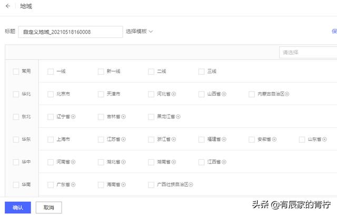Expand cities under 河北省
Image resolution: width=337 pixels, height=215 pixels.
pyautogui.click(x=174, y=94)
